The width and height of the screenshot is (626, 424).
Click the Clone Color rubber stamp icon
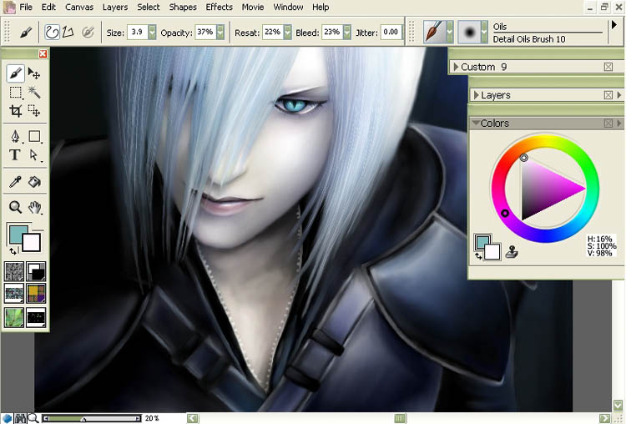[512, 252]
